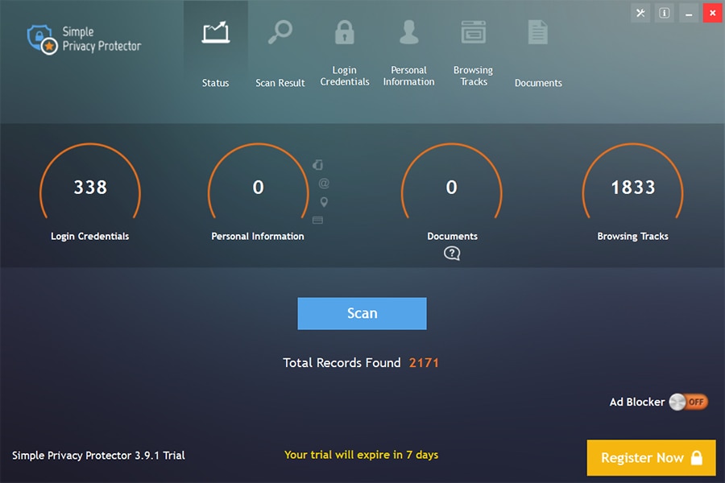Switch to the Scan Result tab
This screenshot has width=725, height=483.
tap(280, 54)
